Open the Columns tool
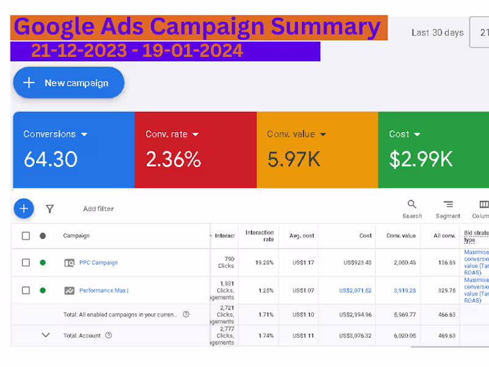 pos(481,209)
